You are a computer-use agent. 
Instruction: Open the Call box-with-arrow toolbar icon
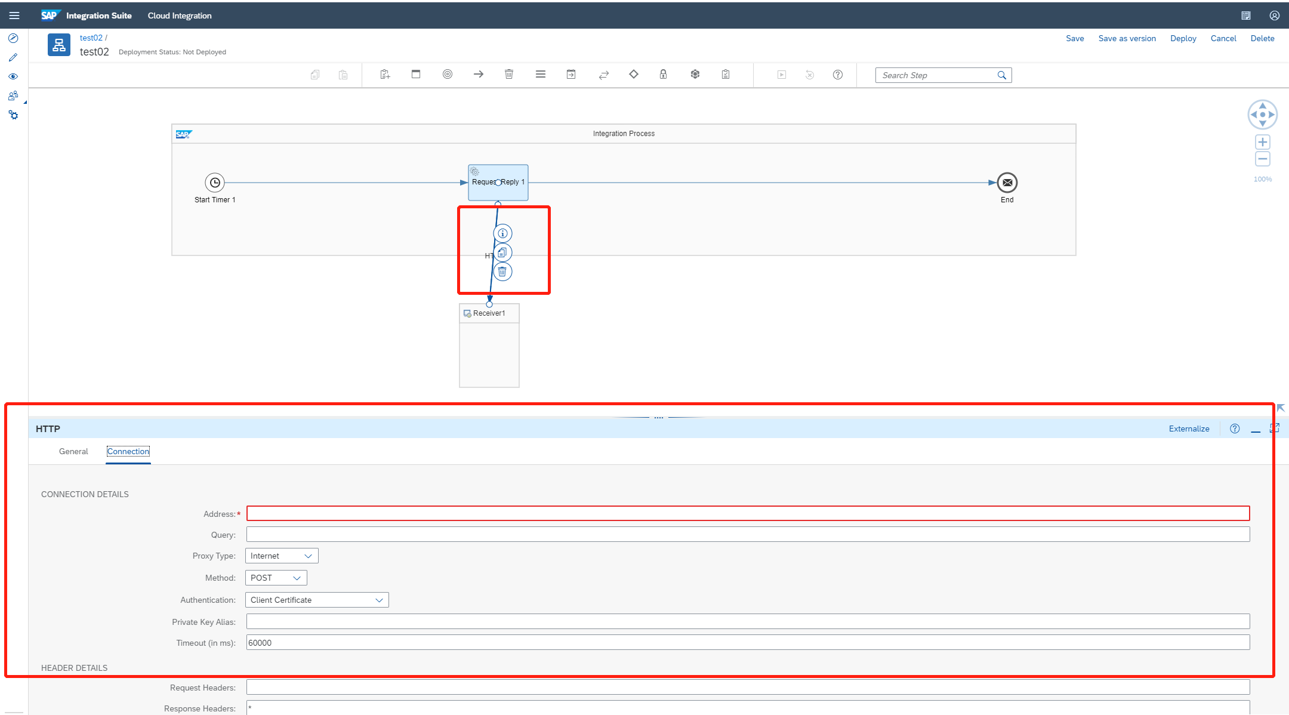(571, 74)
